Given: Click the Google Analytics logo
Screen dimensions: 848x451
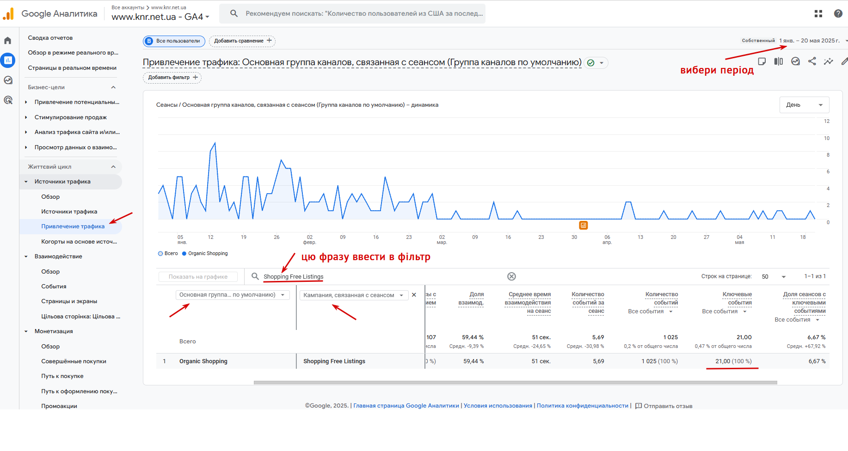Looking at the screenshot, I should pyautogui.click(x=8, y=14).
